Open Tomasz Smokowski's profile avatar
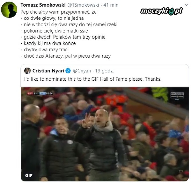Viewport: 191px width, 183px height. pyautogui.click(x=9, y=10)
